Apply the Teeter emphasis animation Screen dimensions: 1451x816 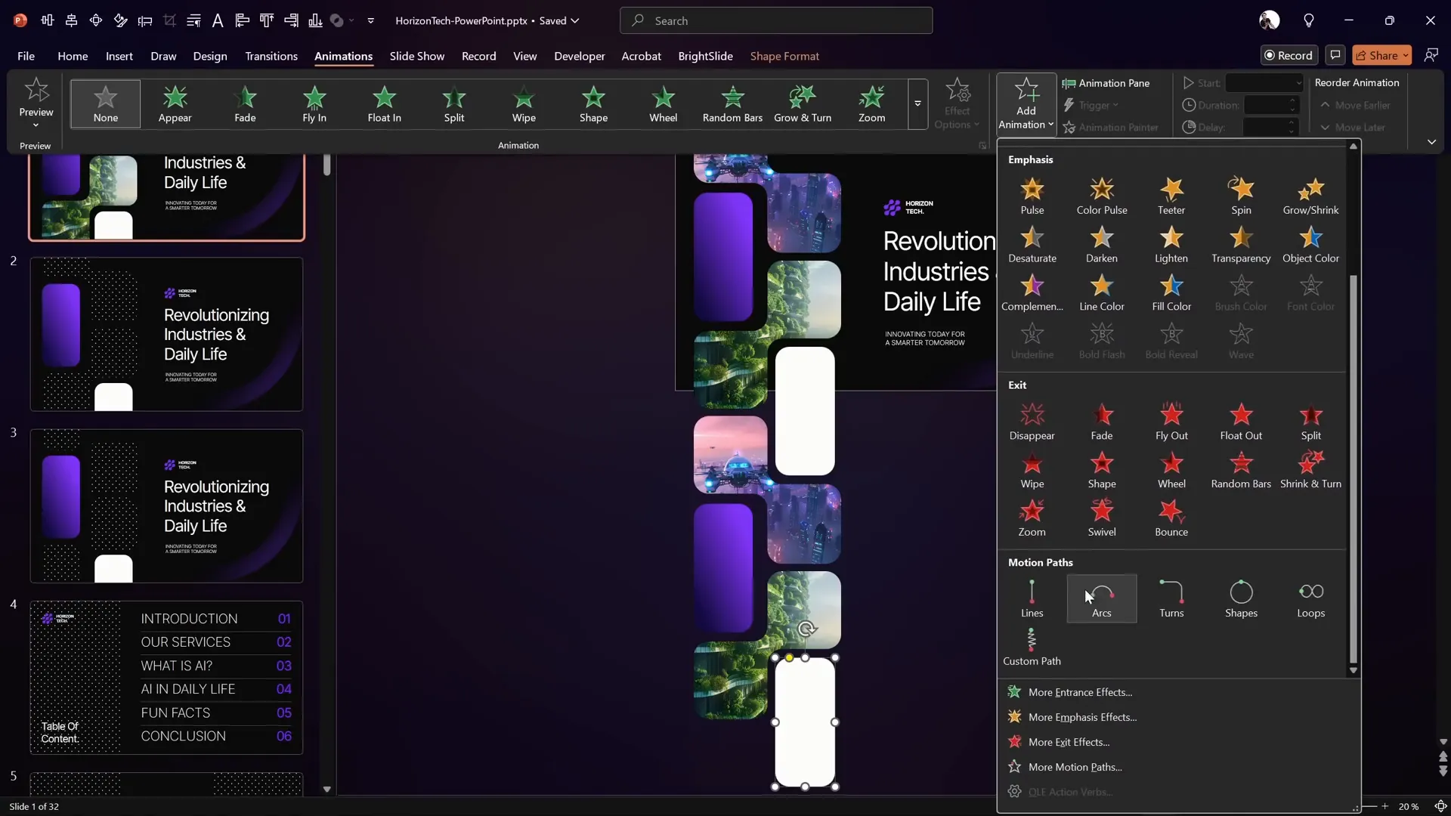(1171, 195)
